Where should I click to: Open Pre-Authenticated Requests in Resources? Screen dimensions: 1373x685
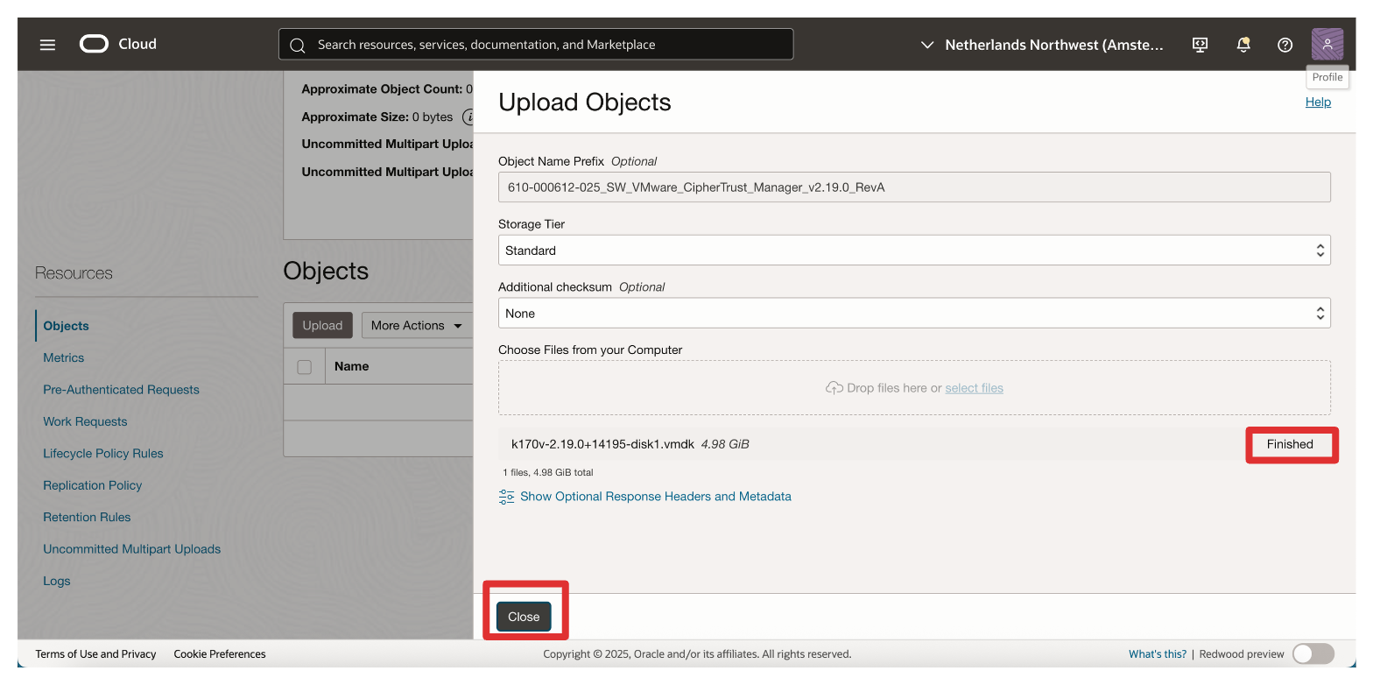tap(121, 390)
